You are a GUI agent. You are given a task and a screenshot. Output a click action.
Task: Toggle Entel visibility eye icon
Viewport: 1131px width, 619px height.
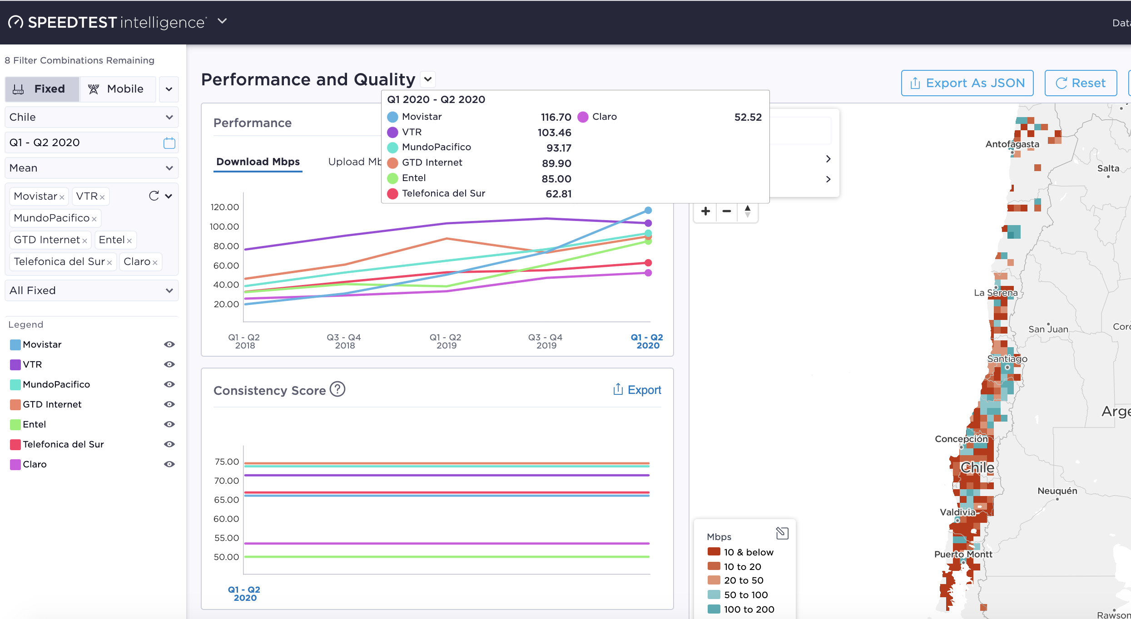click(x=169, y=424)
